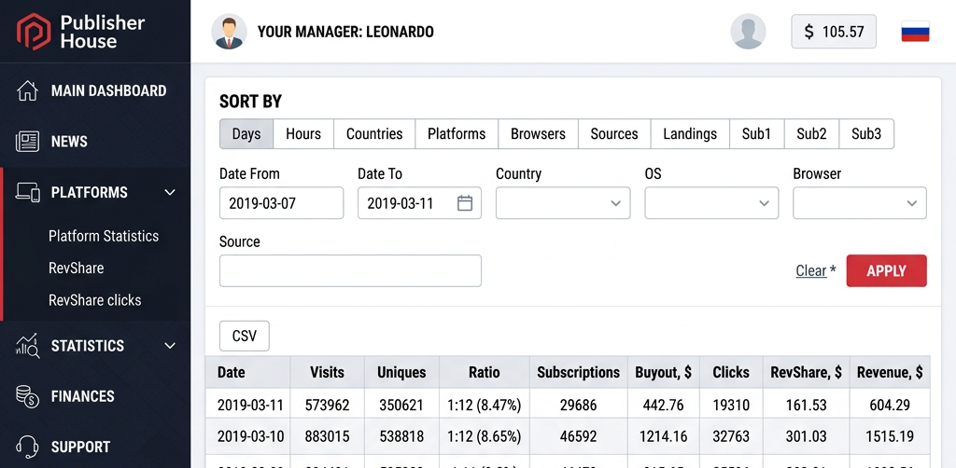Viewport: 956px width, 468px height.
Task: Click the Main Dashboard home icon
Action: [27, 90]
